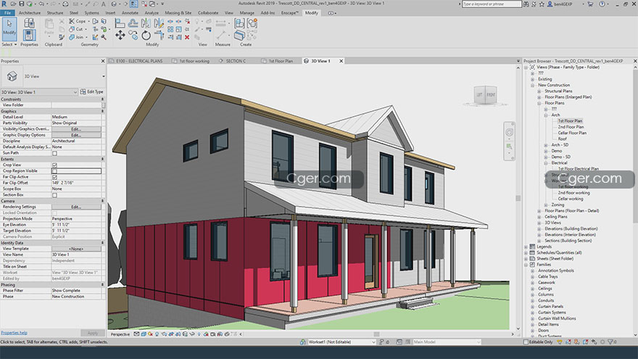Open the Steering Wheels navigation icon
Image resolution: width=638 pixels, height=359 pixels.
coord(510,132)
